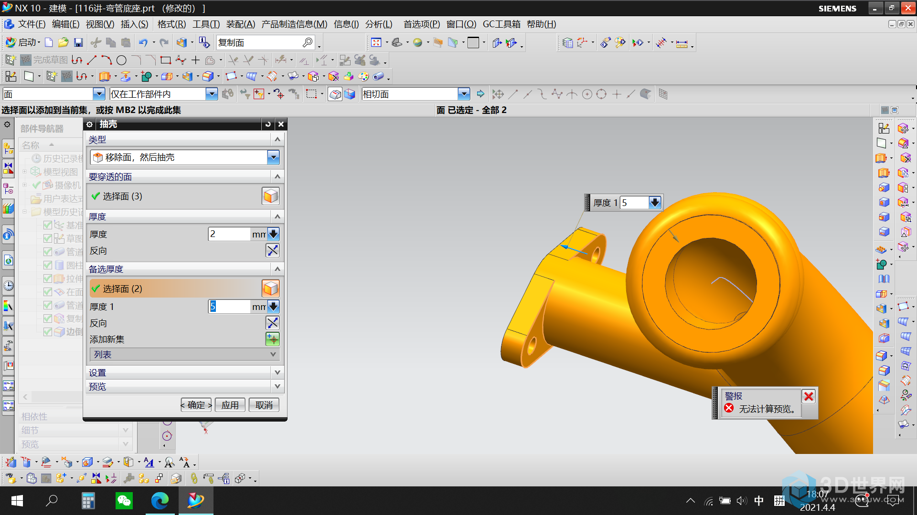Reset the Shell dialog

[268, 124]
